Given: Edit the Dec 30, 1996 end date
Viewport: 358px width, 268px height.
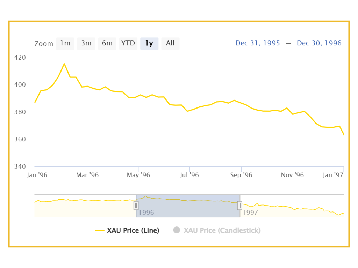Looking at the screenshot, I should click(x=319, y=43).
